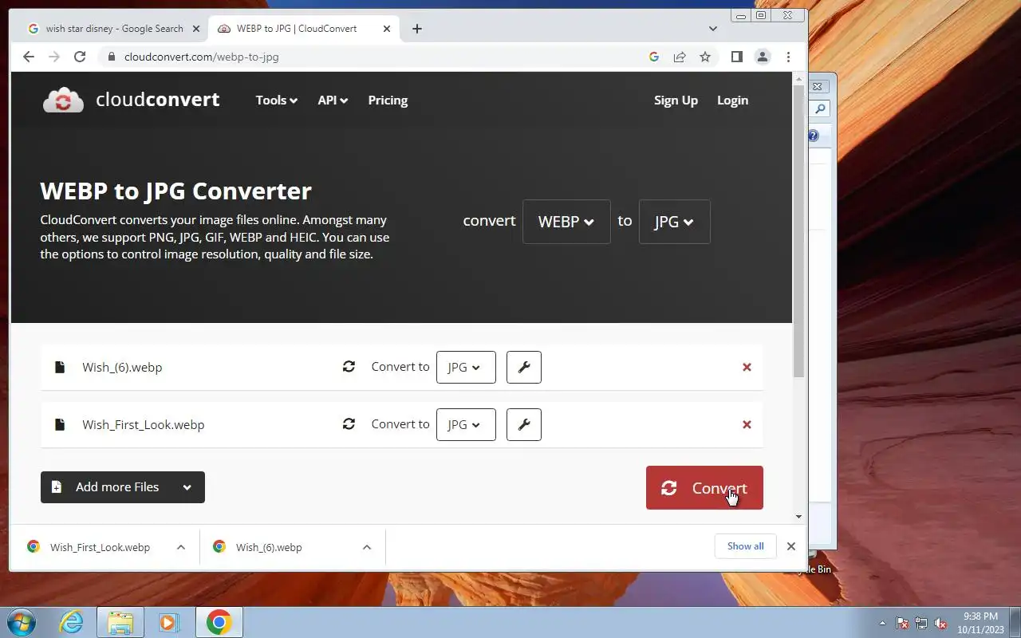Switch to wish star disney Google Search tab
The height and width of the screenshot is (638, 1021).
pos(114,29)
